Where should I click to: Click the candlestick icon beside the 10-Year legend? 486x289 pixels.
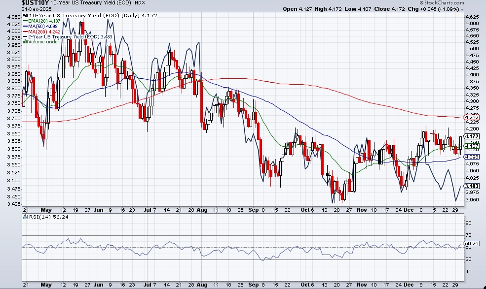(x=25, y=16)
